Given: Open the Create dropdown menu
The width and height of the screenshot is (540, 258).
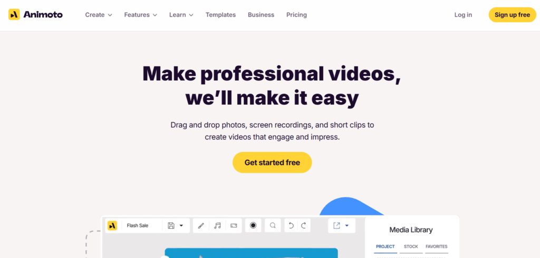Looking at the screenshot, I should (x=99, y=15).
